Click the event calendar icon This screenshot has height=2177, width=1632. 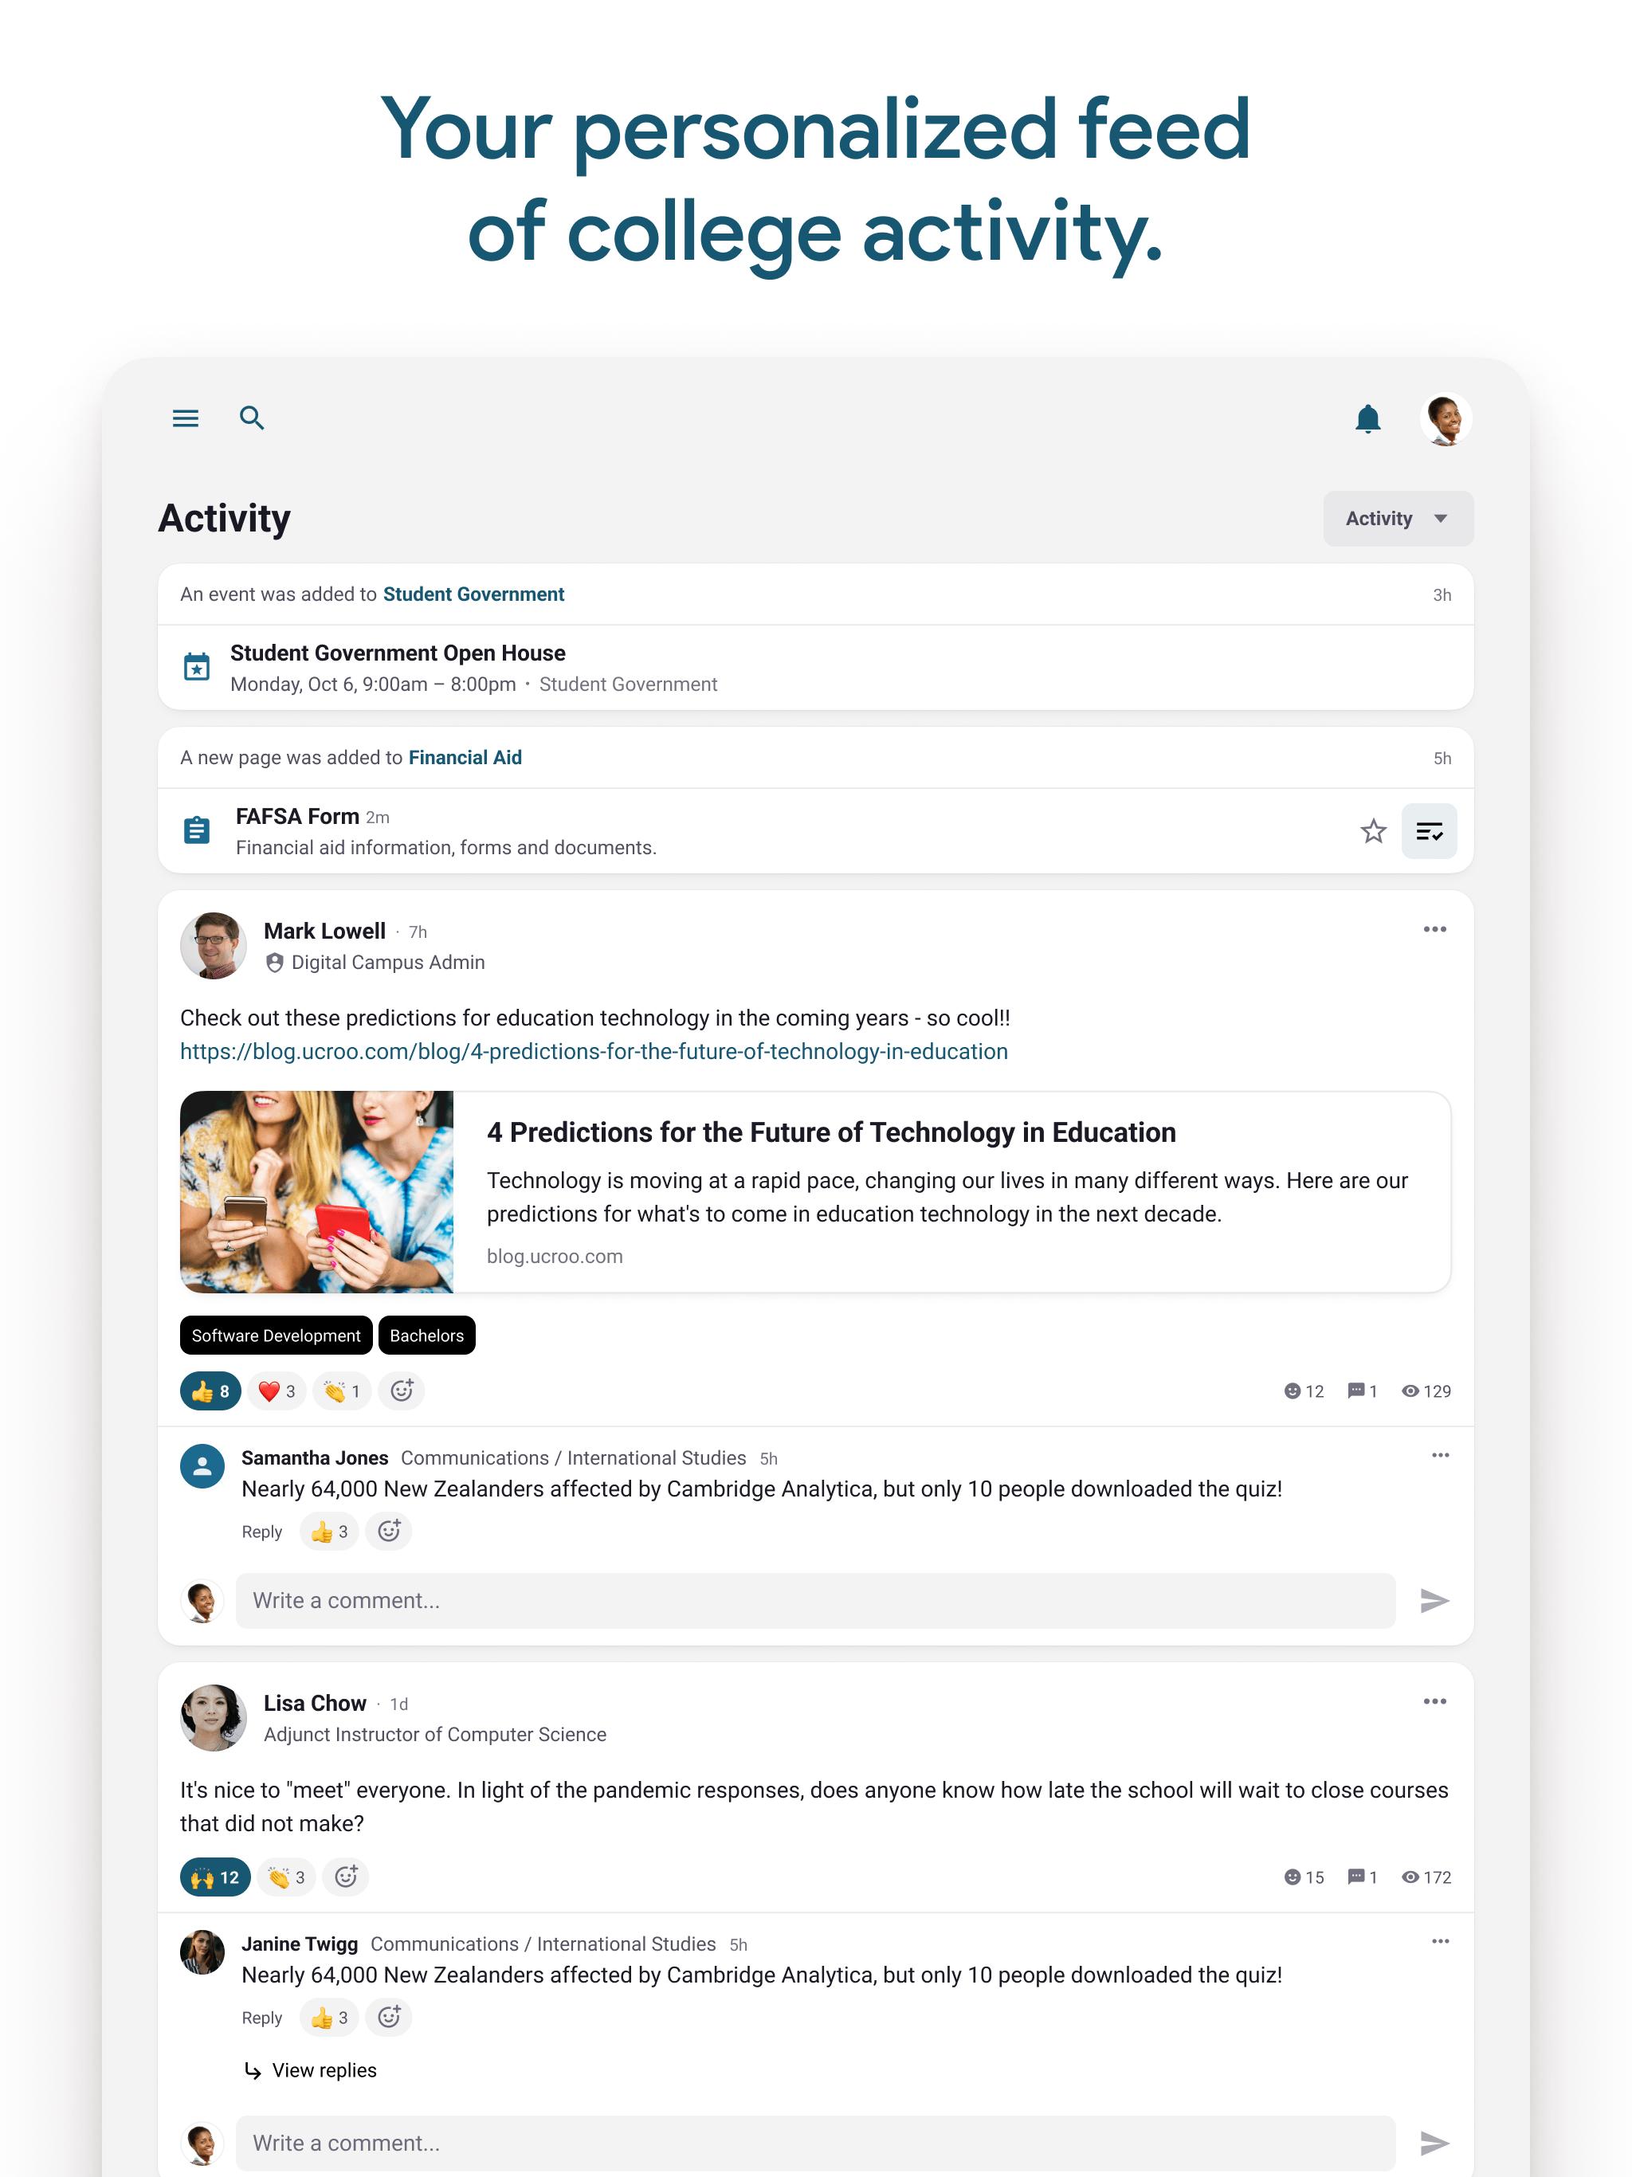point(197,667)
